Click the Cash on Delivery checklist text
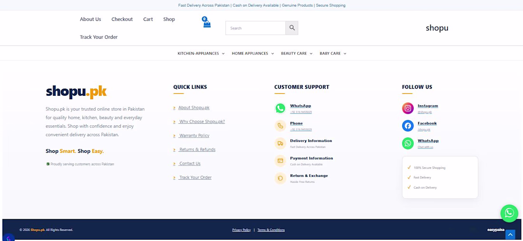 pyautogui.click(x=425, y=187)
